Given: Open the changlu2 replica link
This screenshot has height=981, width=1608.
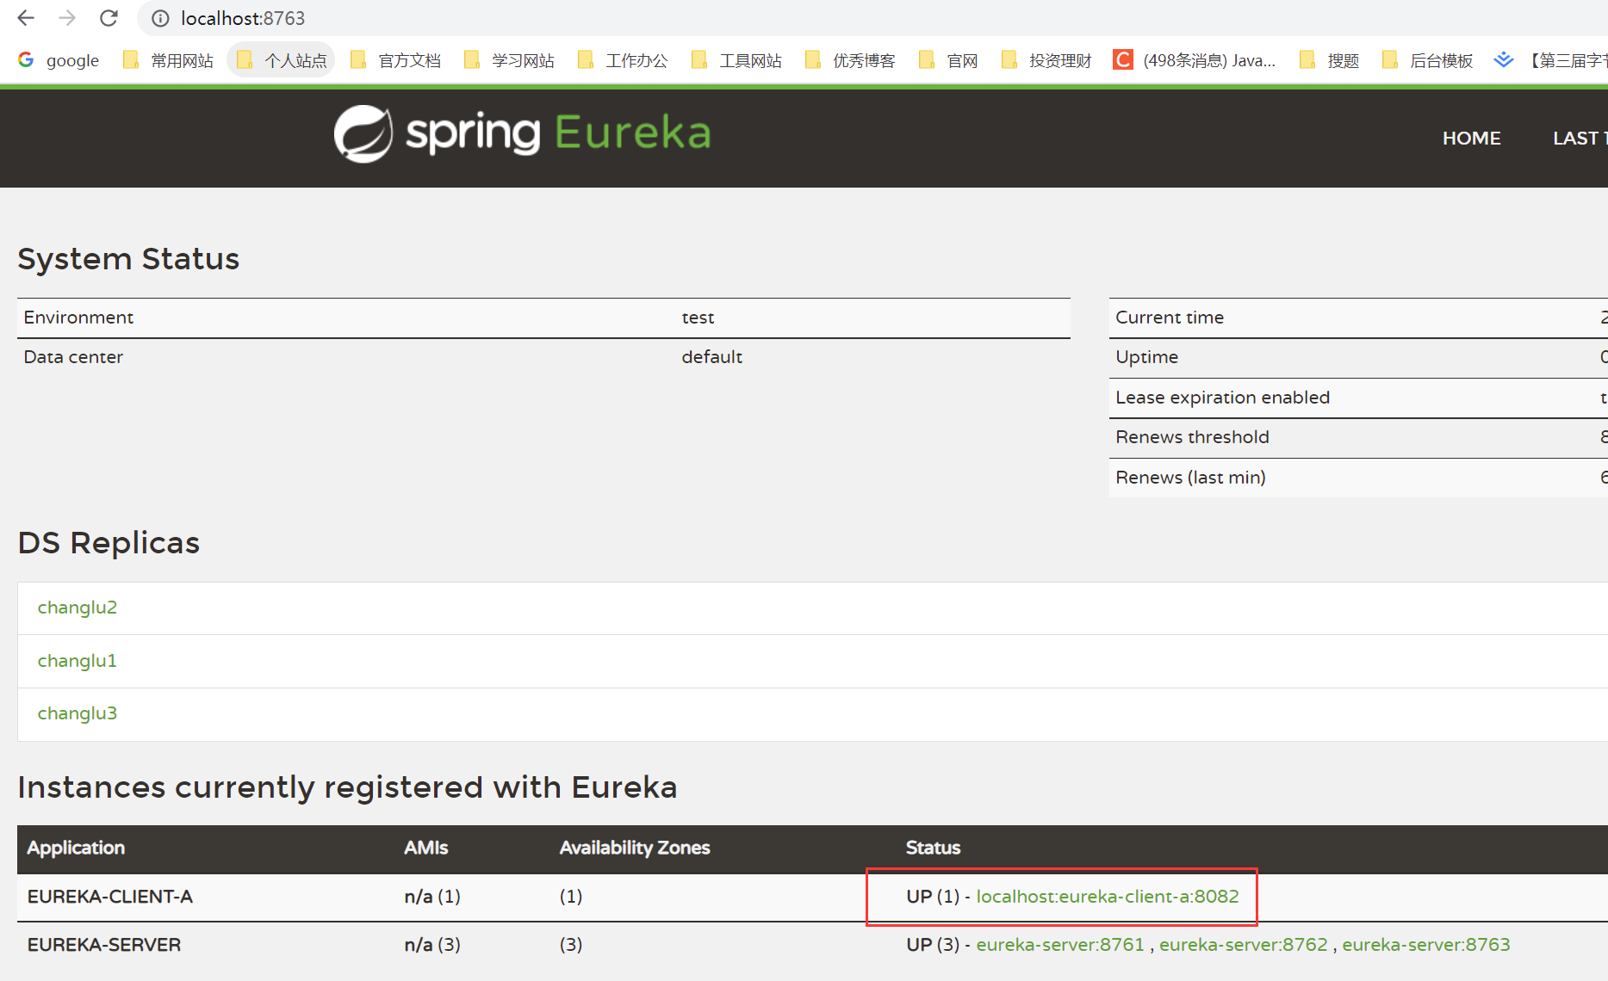Looking at the screenshot, I should pyautogui.click(x=78, y=608).
